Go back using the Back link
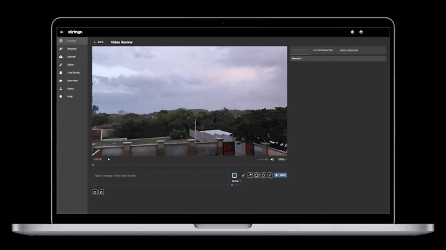Image resolution: width=446 pixels, height=250 pixels. click(x=99, y=43)
